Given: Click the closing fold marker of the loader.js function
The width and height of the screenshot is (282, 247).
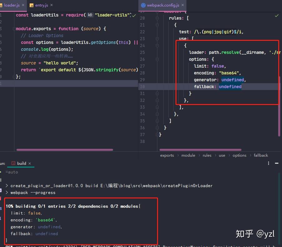Looking at the screenshot, I should pos(14,77).
